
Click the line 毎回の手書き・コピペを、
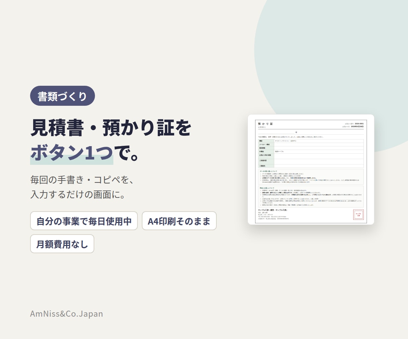[x=82, y=180]
